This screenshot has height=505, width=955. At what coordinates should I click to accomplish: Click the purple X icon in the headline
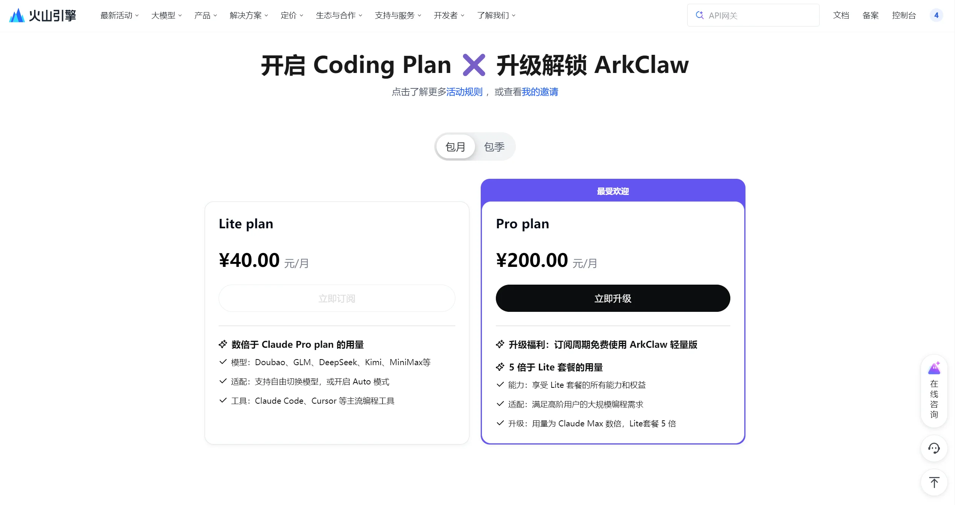coord(474,65)
